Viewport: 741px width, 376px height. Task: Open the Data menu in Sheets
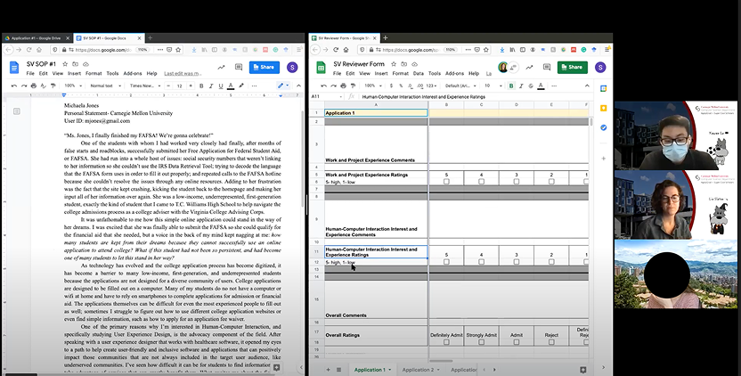[x=419, y=73]
